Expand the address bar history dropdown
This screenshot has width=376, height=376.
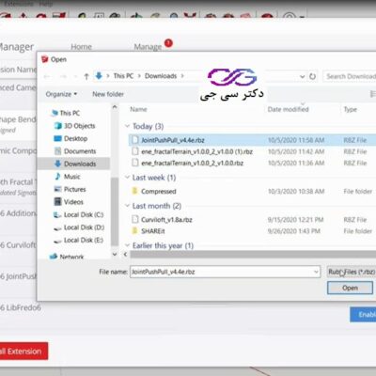(x=302, y=76)
